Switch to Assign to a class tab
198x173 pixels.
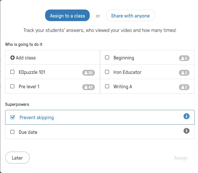click(x=67, y=16)
